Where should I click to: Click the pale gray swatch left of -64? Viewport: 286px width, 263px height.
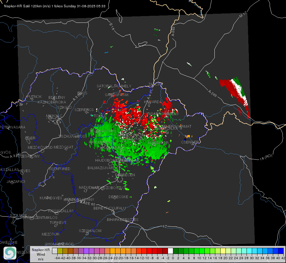pos(55,251)
